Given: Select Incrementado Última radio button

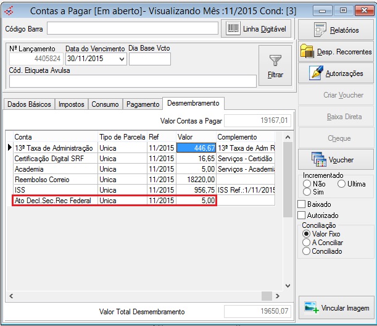Looking at the screenshot, I should pos(341,184).
